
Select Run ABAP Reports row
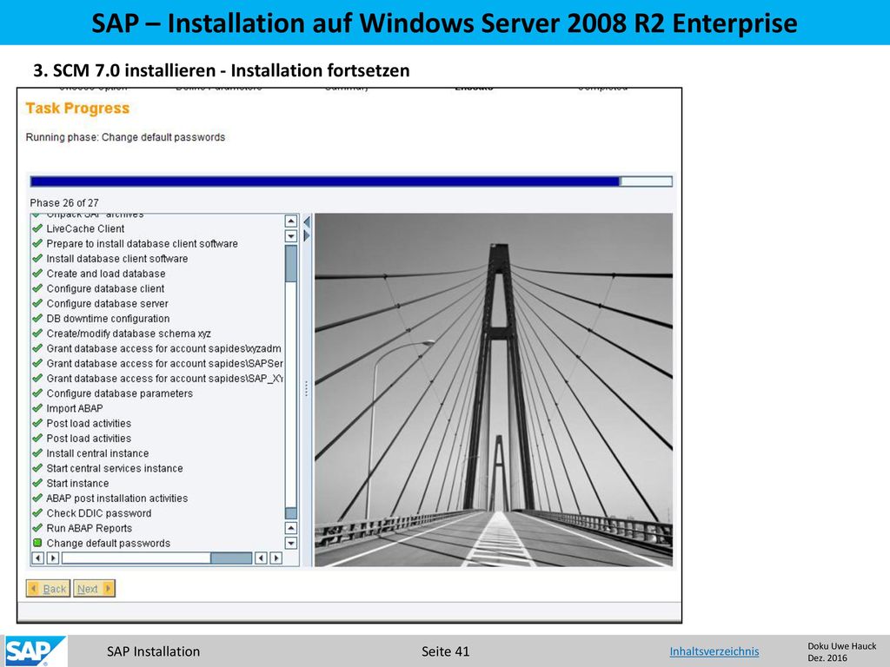[90, 528]
